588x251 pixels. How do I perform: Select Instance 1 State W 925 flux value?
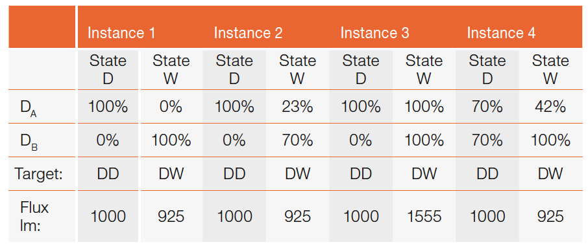pyautogui.click(x=171, y=216)
